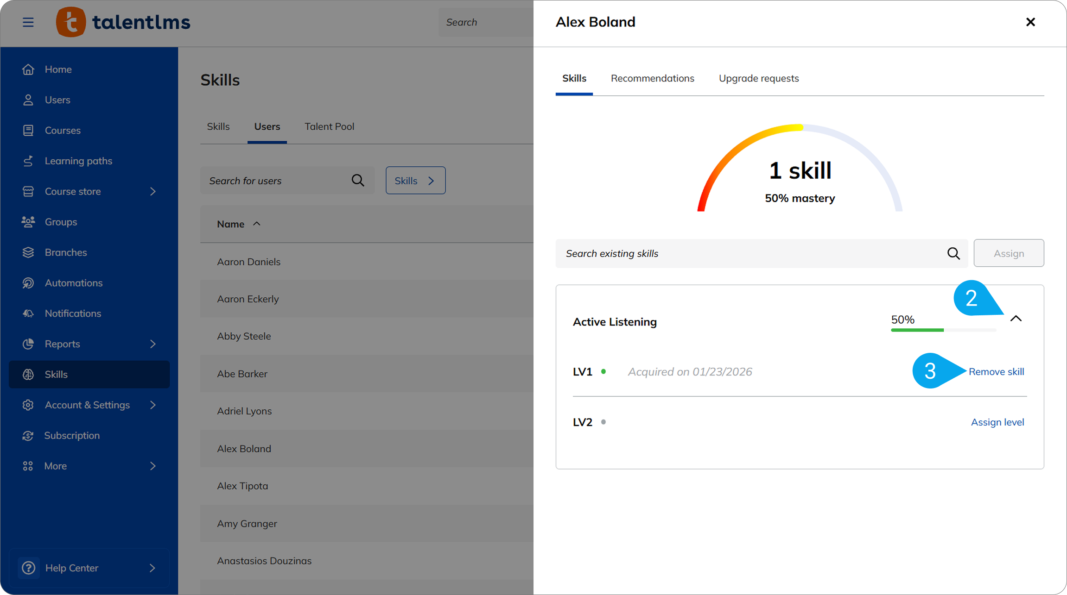This screenshot has width=1067, height=595.
Task: Click the search existing skills magnifier
Action: tap(953, 253)
